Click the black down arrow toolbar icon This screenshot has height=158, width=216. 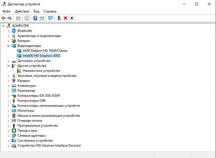[72, 18]
